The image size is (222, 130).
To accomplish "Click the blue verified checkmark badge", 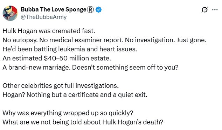I will tap(98, 10).
